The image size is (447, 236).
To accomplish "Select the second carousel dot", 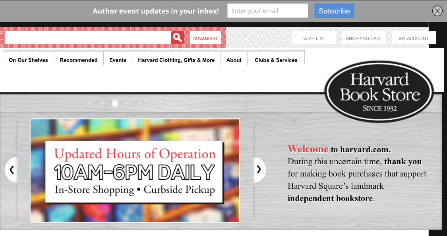I will click(102, 103).
